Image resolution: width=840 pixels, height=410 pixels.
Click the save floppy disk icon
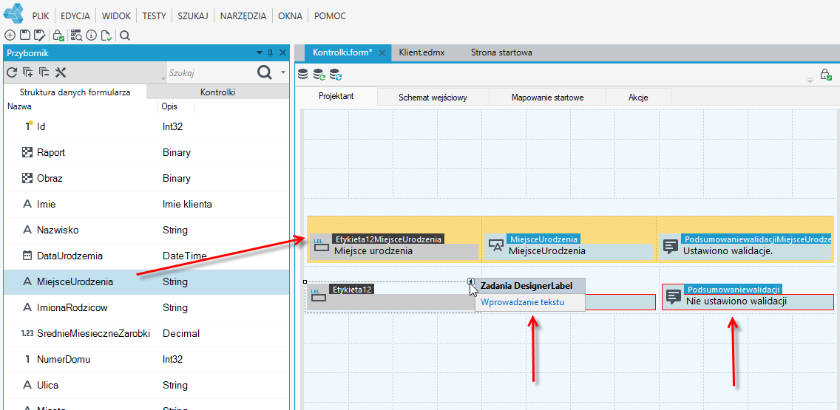coord(24,35)
